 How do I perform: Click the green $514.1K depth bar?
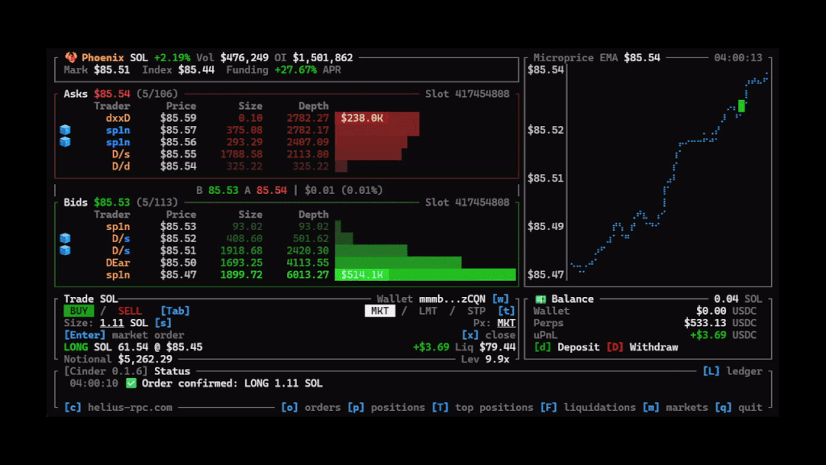coord(425,274)
